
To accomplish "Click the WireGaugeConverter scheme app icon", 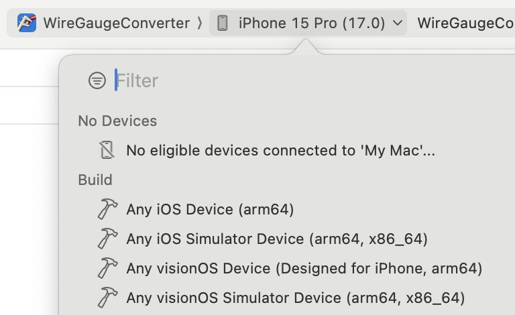I will point(27,23).
